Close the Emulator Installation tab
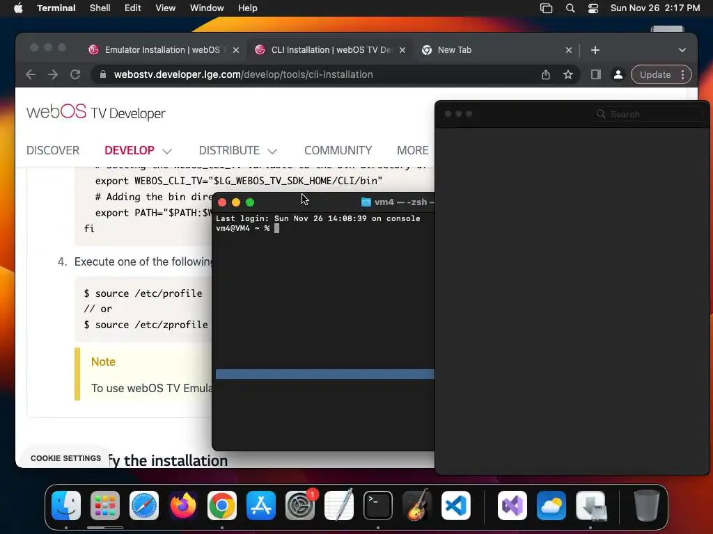The image size is (713, 534). (x=236, y=50)
